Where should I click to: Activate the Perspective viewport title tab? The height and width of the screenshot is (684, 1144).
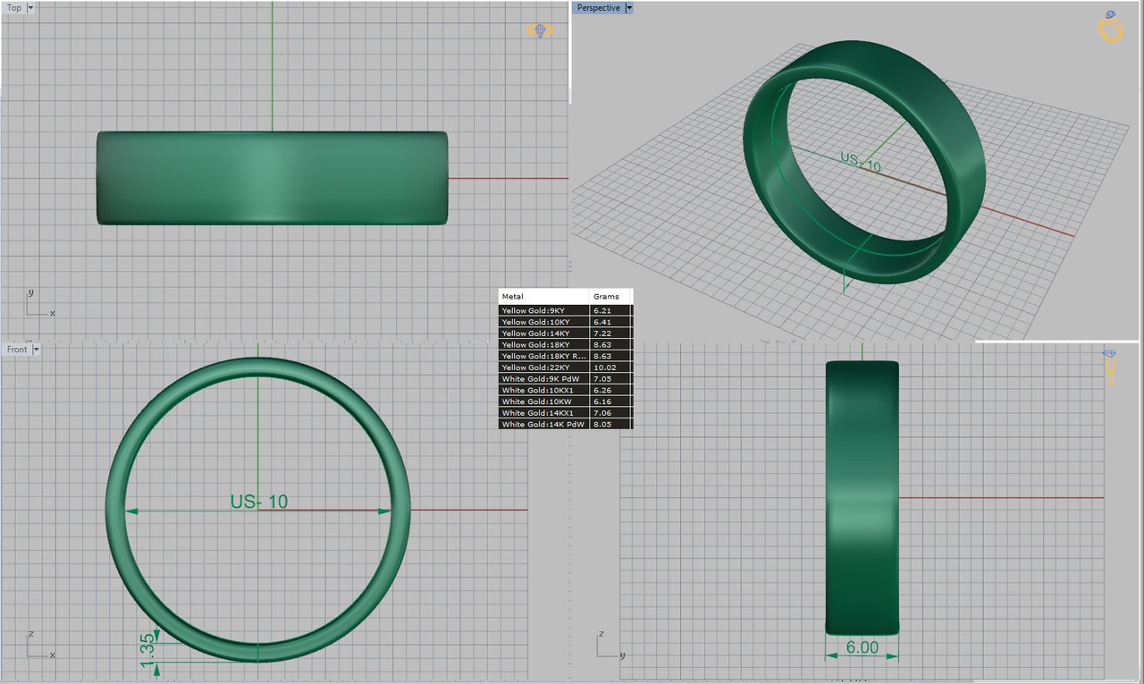coord(599,7)
